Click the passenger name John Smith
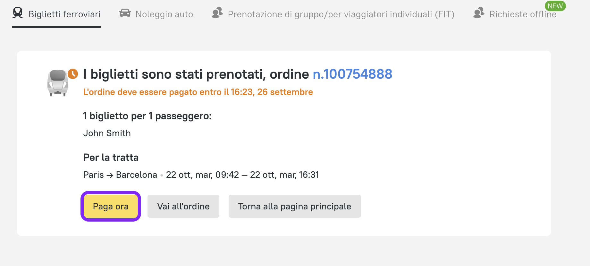 [x=107, y=133]
